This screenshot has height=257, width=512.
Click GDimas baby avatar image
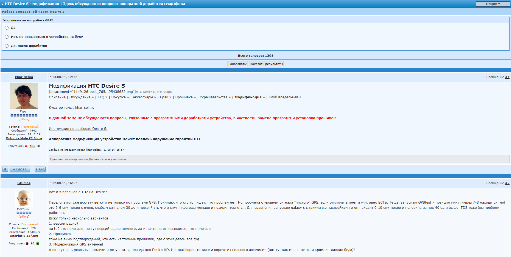24,198
